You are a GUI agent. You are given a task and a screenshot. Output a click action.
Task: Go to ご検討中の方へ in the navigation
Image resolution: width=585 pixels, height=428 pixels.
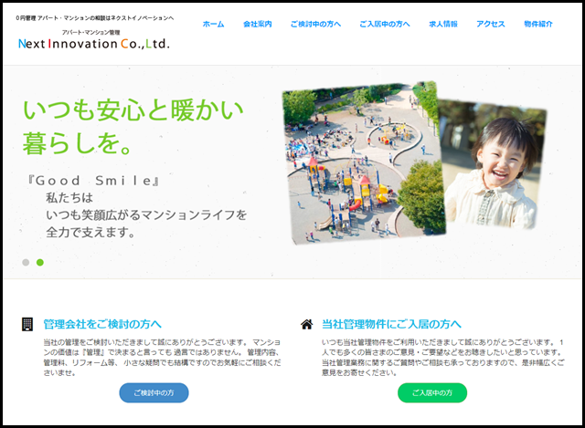pos(315,25)
